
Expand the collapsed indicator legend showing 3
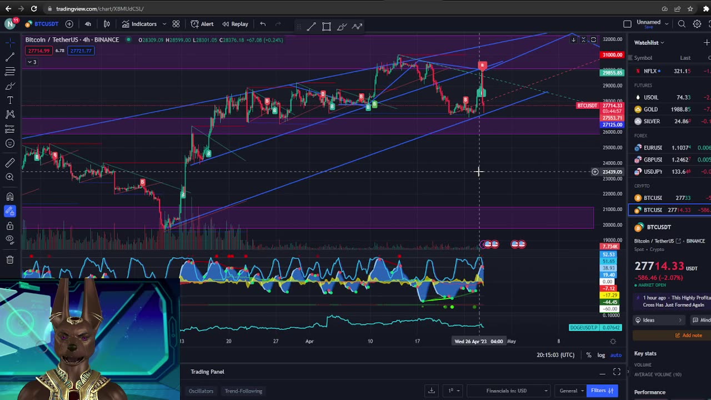pos(31,62)
